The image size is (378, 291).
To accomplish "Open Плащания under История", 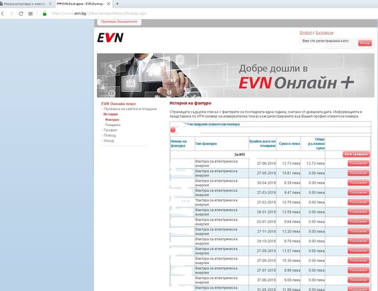I will [113, 125].
